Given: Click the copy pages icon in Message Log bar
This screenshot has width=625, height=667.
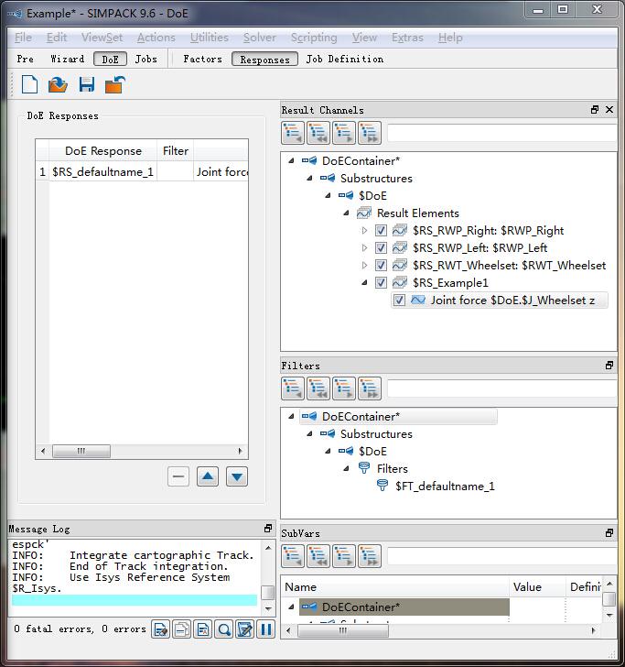Looking at the screenshot, I should coord(182,629).
